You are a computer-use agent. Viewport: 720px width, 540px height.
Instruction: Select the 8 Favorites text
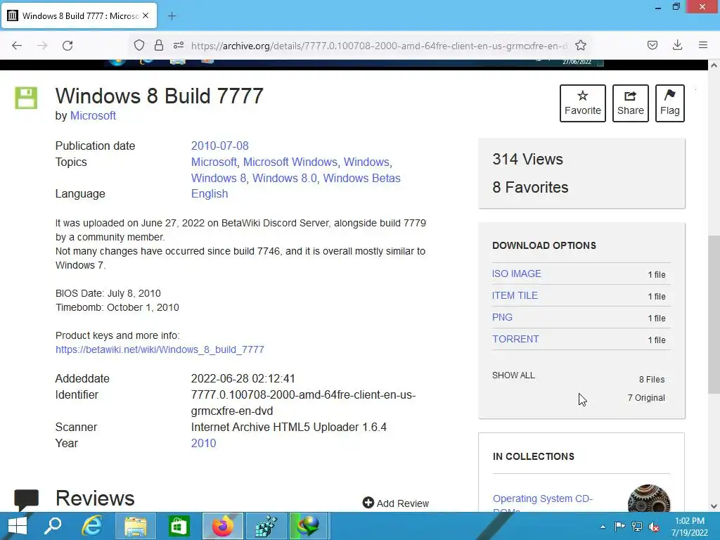click(530, 187)
